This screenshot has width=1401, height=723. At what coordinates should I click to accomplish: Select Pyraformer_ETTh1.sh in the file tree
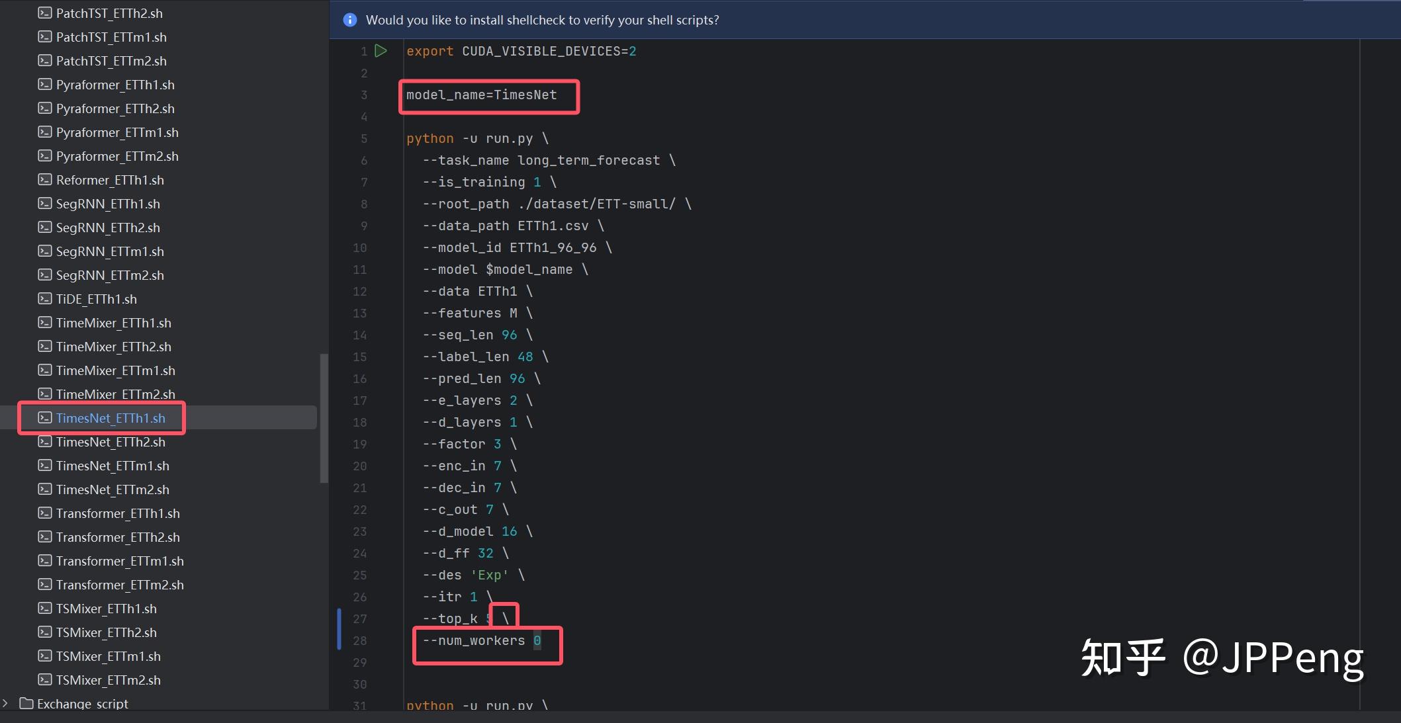[115, 85]
